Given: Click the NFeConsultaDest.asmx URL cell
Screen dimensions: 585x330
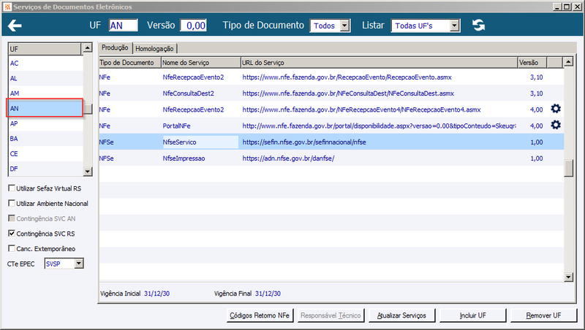Looking at the screenshot, I should tap(348, 93).
